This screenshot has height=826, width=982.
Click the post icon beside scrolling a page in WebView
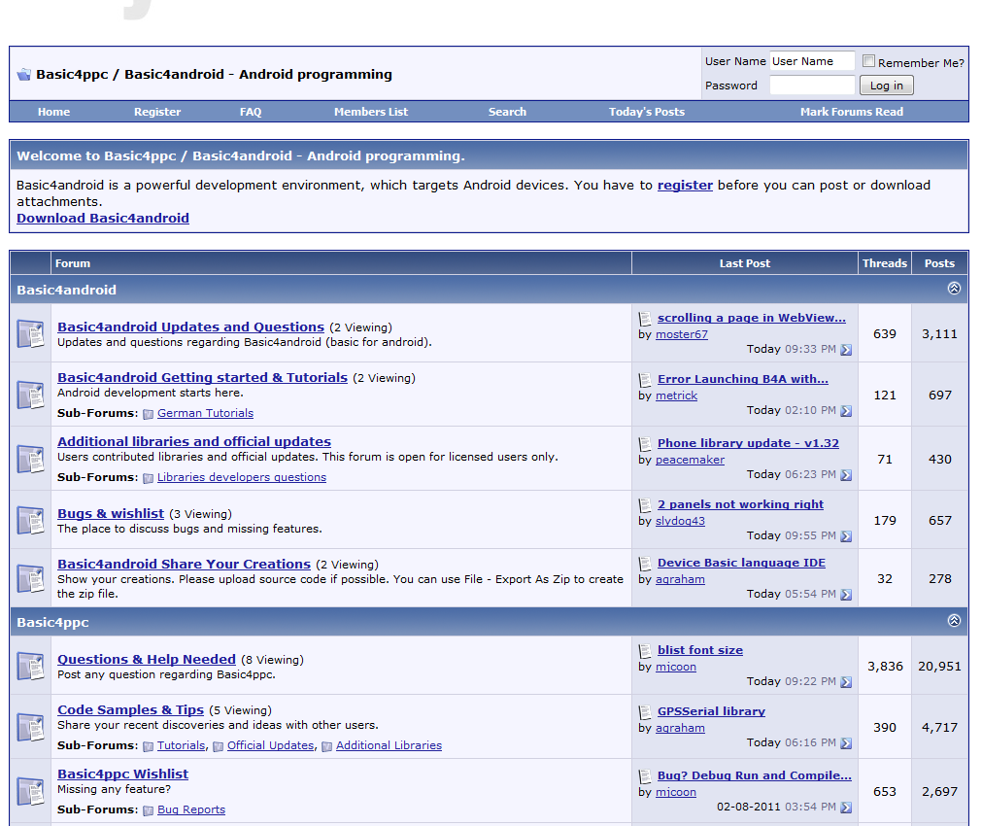tap(644, 317)
